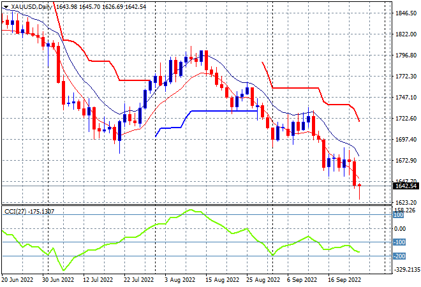Click the 15 Aug 2022 date label
Viewport: 421px width, 287px height.
pos(222,280)
